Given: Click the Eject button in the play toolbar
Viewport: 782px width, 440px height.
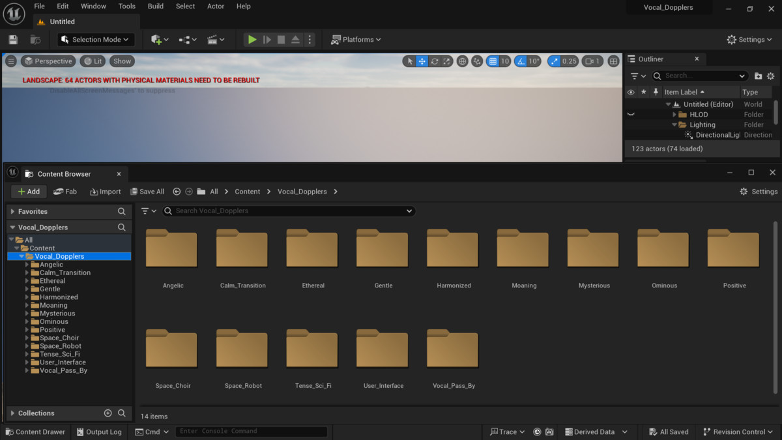Looking at the screenshot, I should tap(295, 40).
